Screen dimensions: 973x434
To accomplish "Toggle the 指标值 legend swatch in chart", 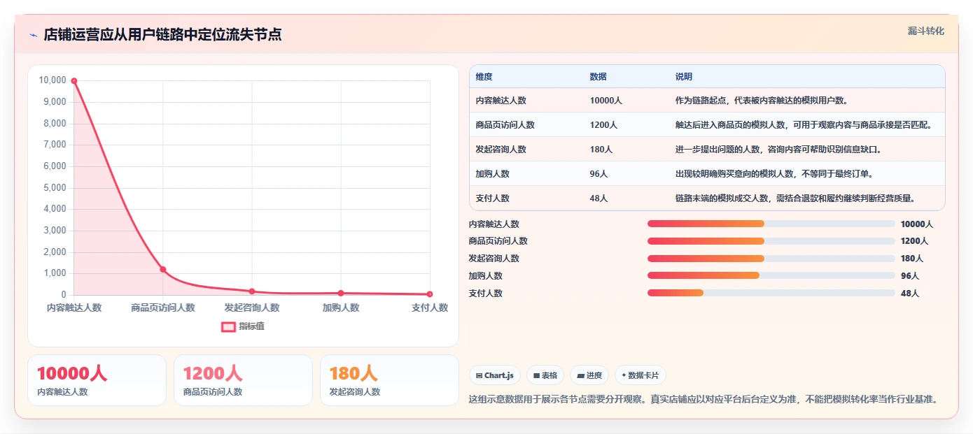I will coord(229,326).
